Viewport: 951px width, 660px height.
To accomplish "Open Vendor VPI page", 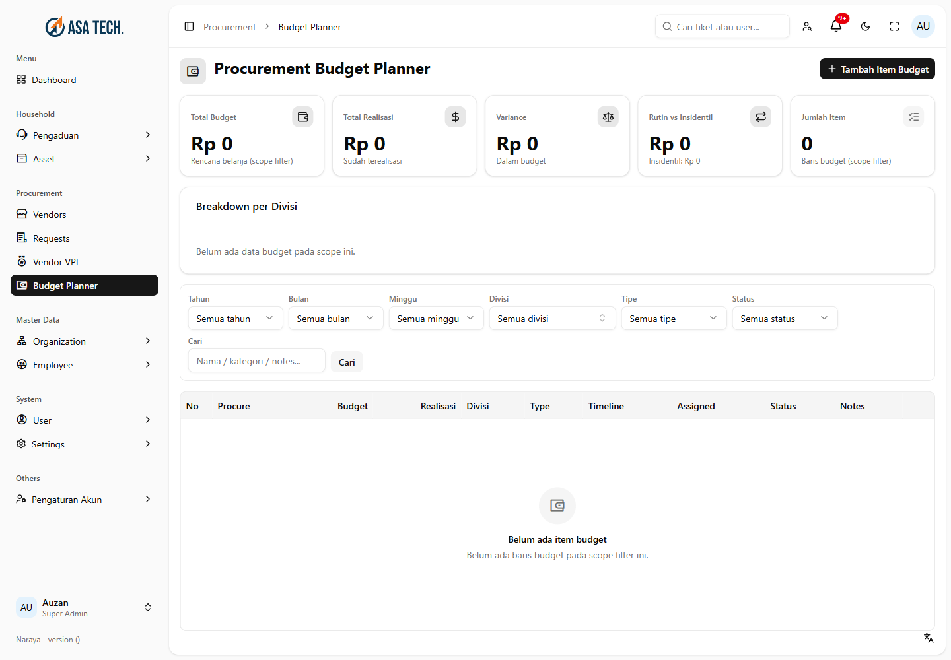I will pos(85,262).
